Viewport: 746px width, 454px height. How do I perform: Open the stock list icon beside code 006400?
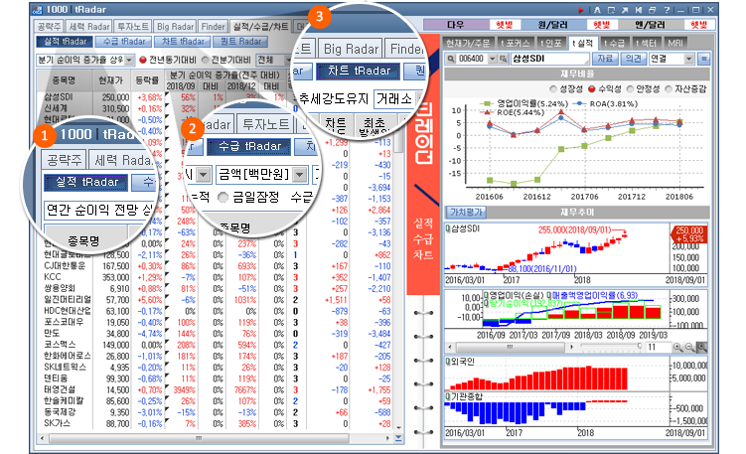[x=503, y=59]
